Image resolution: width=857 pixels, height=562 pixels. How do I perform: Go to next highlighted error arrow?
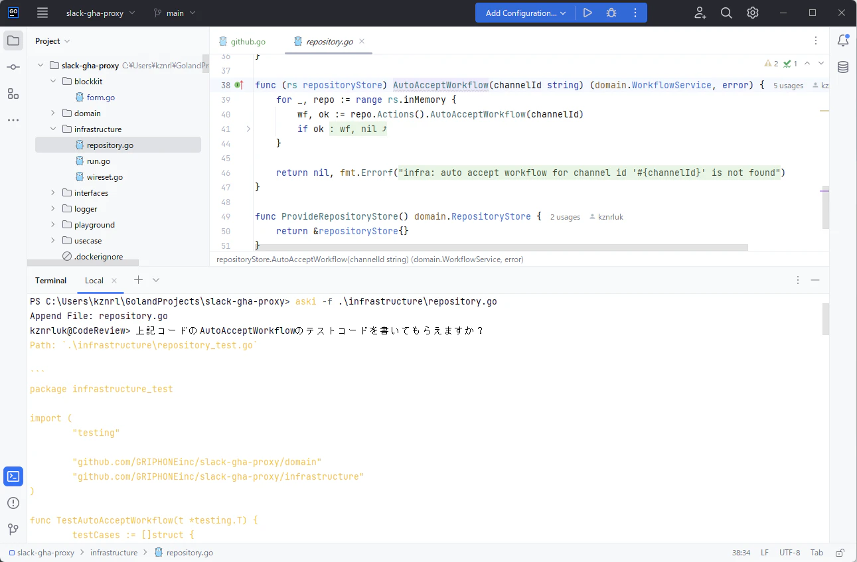(821, 64)
